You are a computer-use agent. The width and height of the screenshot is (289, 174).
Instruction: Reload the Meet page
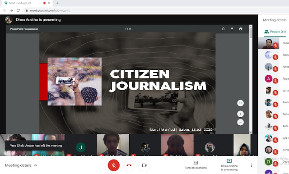18,10
